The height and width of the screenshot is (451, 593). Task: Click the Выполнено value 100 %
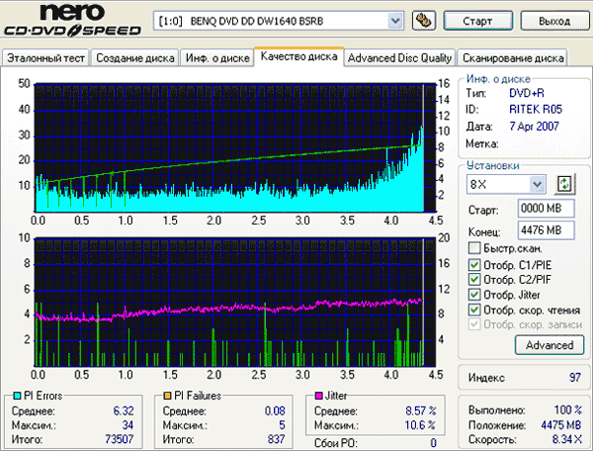pyautogui.click(x=567, y=410)
